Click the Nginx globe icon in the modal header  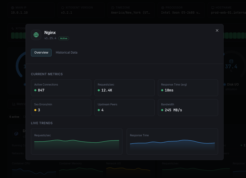[x=36, y=35]
